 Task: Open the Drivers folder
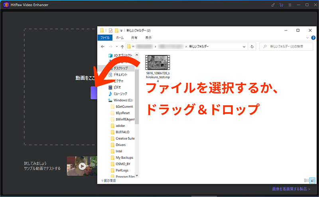coord(120,145)
